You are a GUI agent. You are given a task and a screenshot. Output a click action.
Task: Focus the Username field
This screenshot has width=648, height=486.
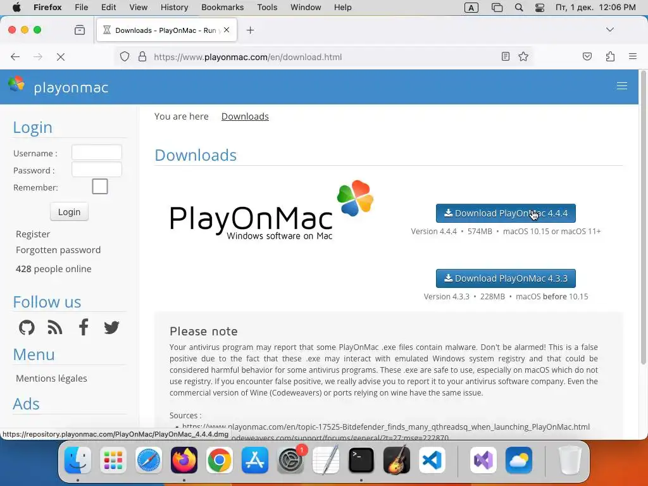pyautogui.click(x=97, y=153)
